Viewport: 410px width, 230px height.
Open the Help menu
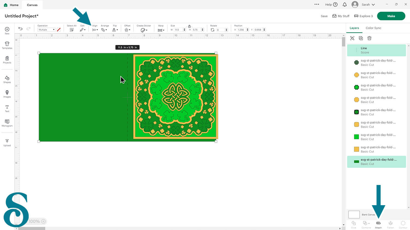coord(331,5)
